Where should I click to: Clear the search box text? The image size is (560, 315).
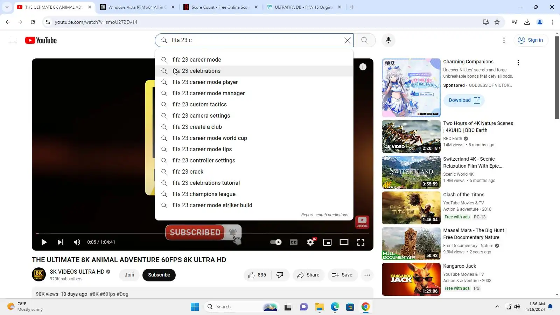click(x=348, y=40)
